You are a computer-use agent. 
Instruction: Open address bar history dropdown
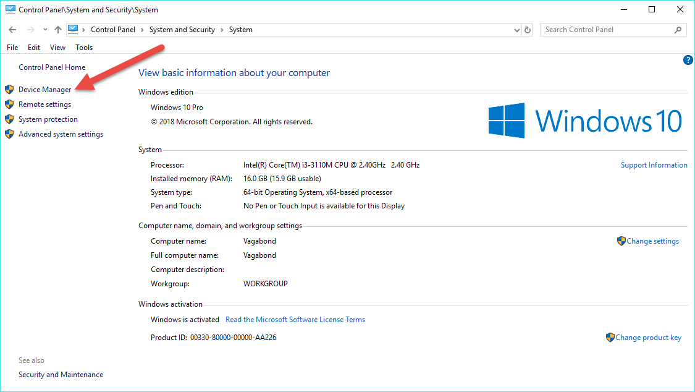(x=517, y=30)
